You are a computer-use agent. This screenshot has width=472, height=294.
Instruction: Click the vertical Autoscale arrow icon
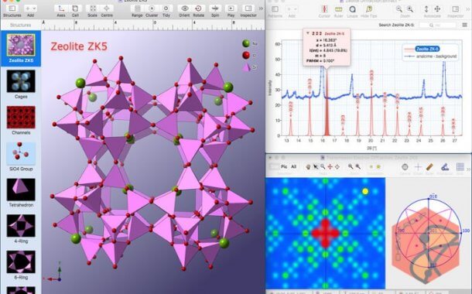tap(426, 9)
